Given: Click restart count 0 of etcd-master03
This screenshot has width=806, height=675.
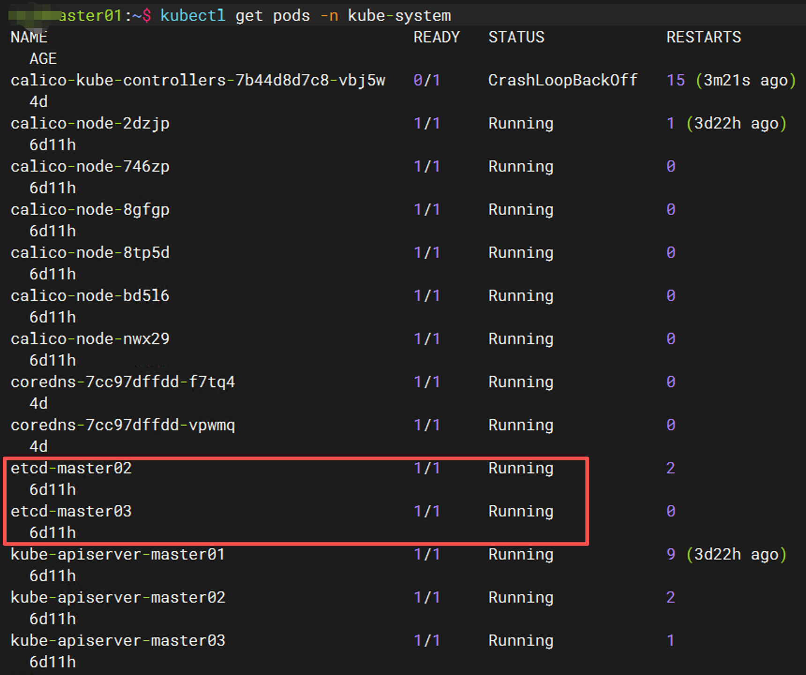Looking at the screenshot, I should pyautogui.click(x=671, y=511).
